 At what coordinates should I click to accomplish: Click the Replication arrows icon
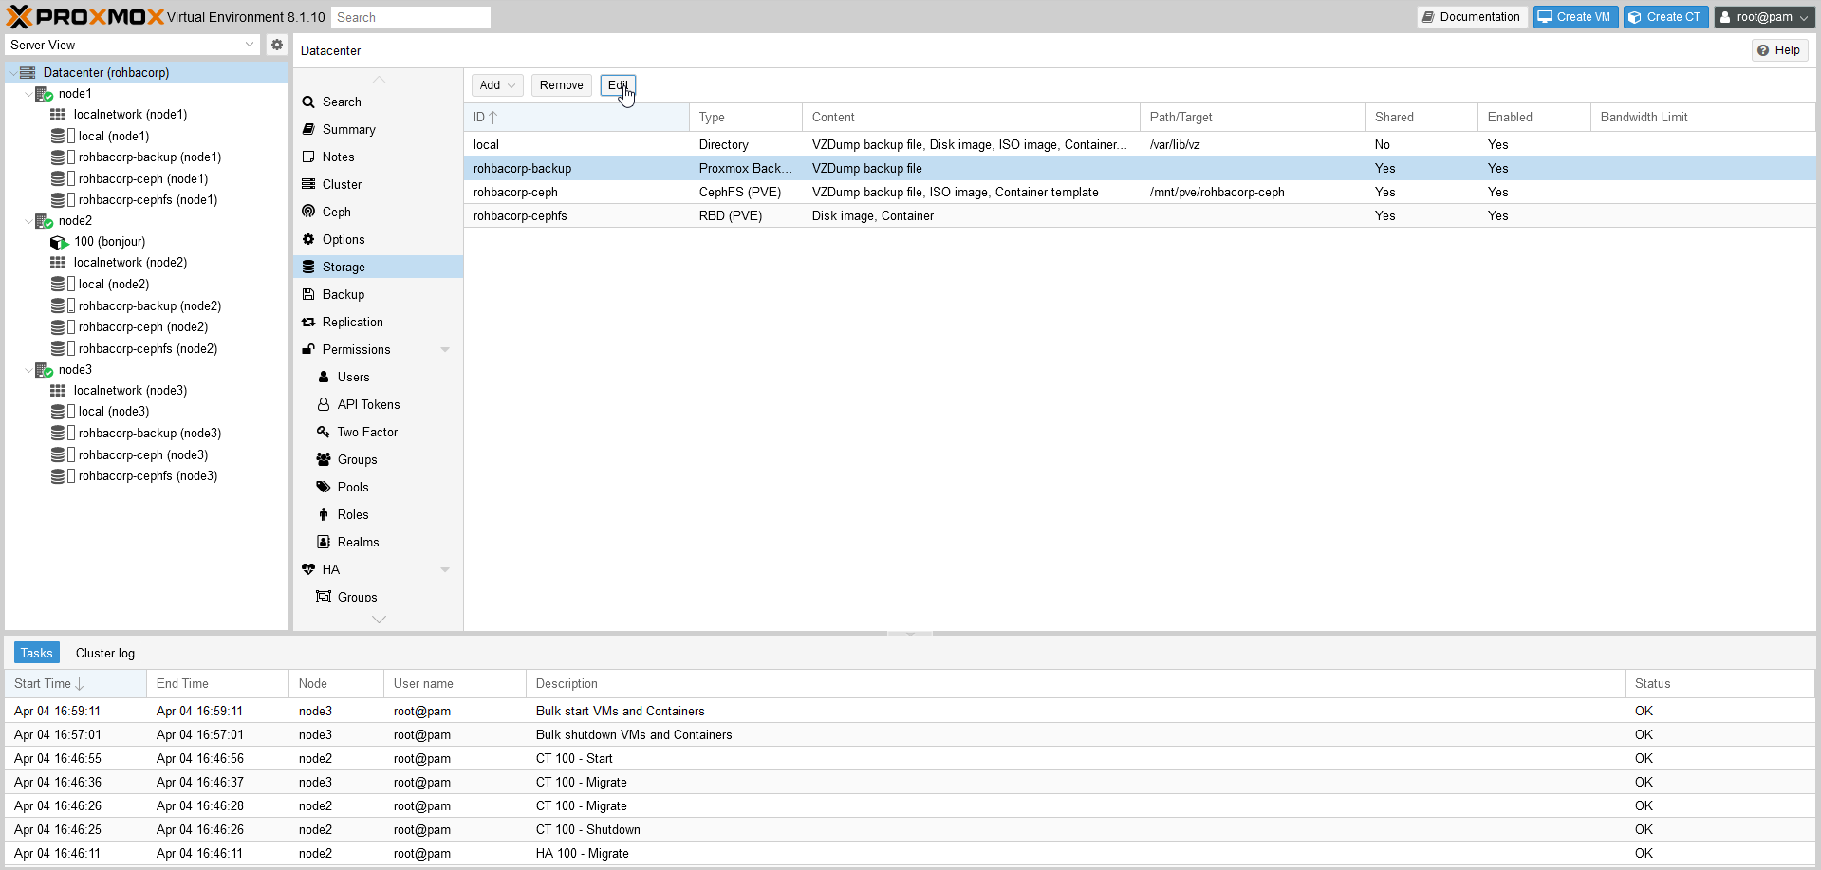coord(308,323)
